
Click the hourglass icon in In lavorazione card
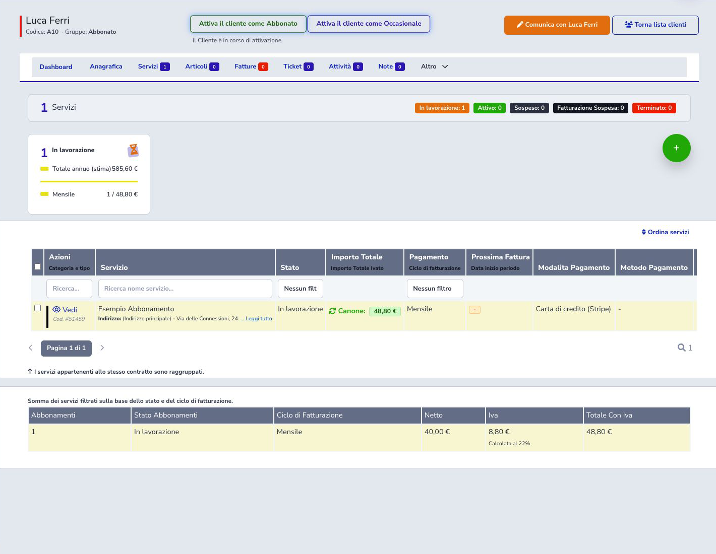(133, 150)
